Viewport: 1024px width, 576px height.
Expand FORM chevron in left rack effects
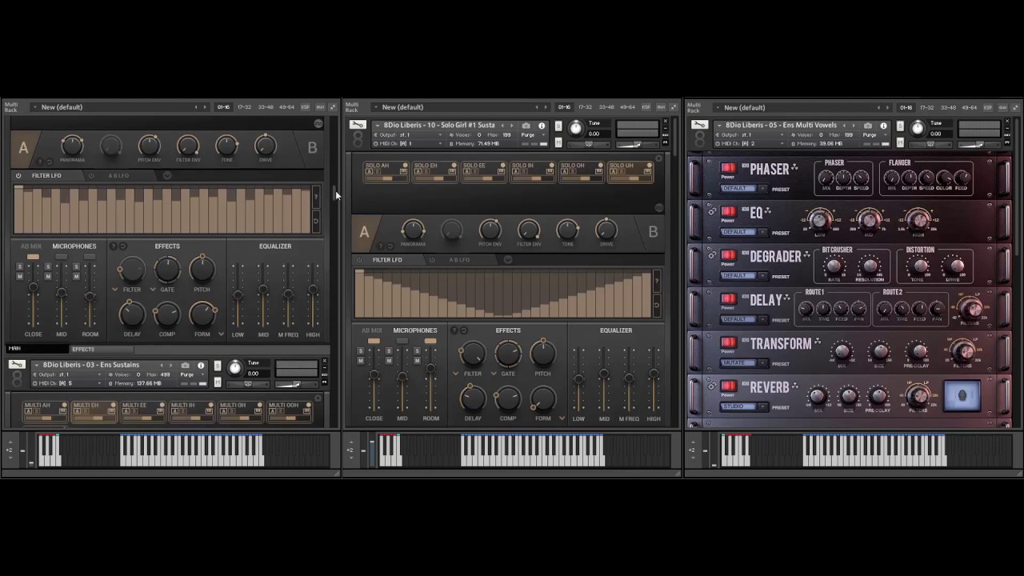[222, 334]
